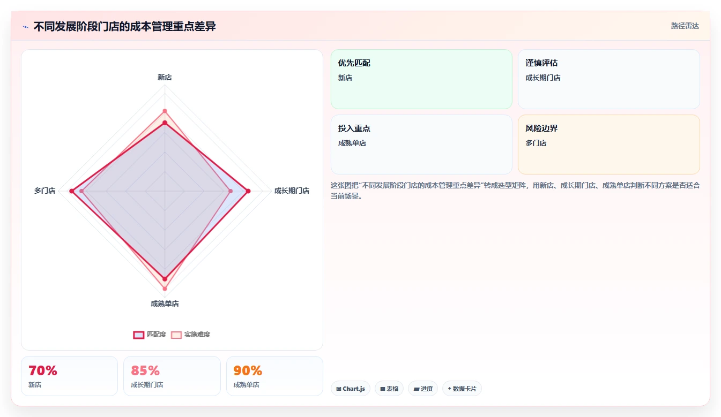Open the 风险边界 card
The width and height of the screenshot is (721, 417).
point(608,145)
